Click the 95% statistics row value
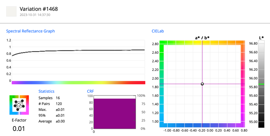 (60, 115)
